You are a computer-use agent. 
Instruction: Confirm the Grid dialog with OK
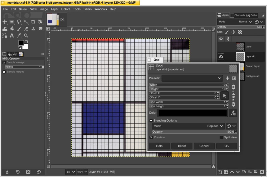pyautogui.click(x=226, y=146)
